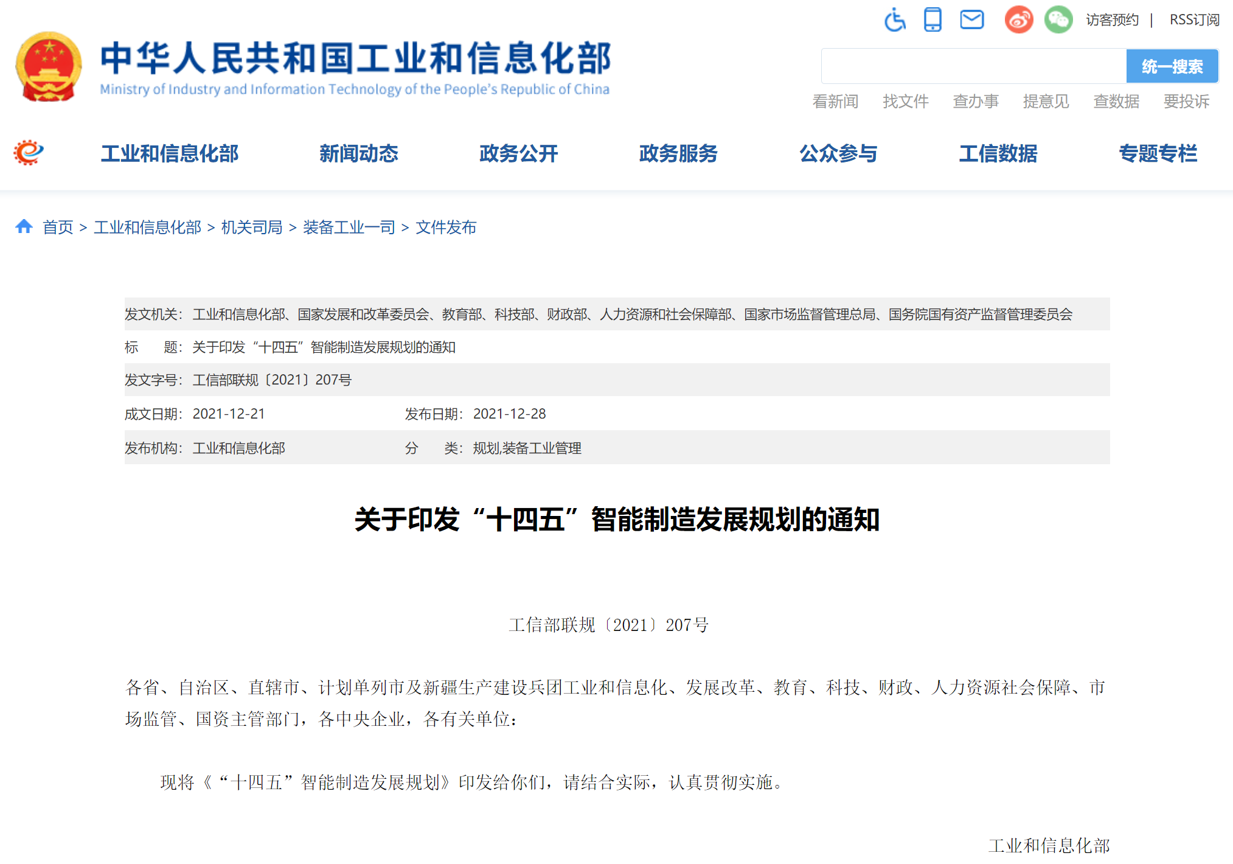Click the 发布机构 value 工业和信息化部

pyautogui.click(x=238, y=448)
